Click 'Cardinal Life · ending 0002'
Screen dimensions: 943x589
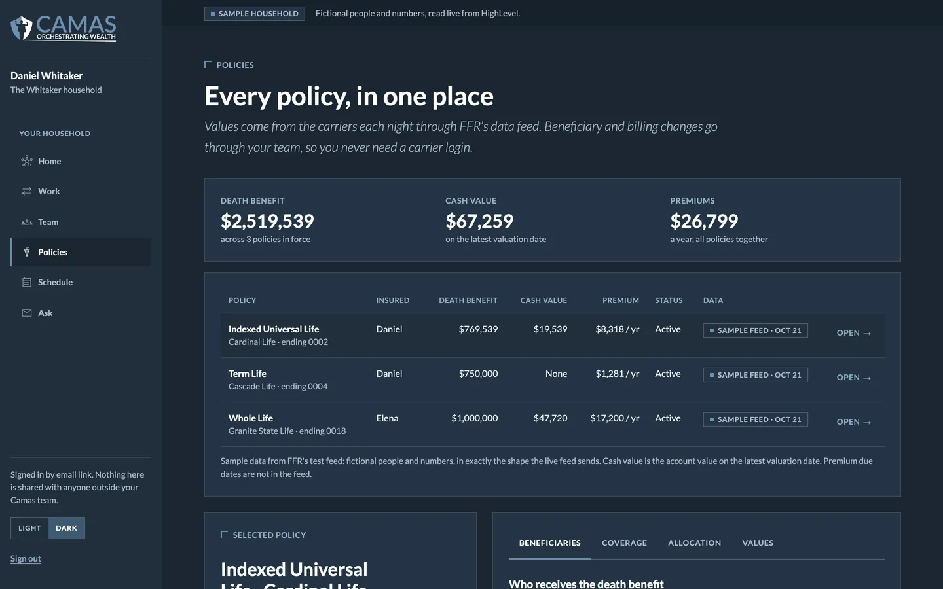pos(278,342)
